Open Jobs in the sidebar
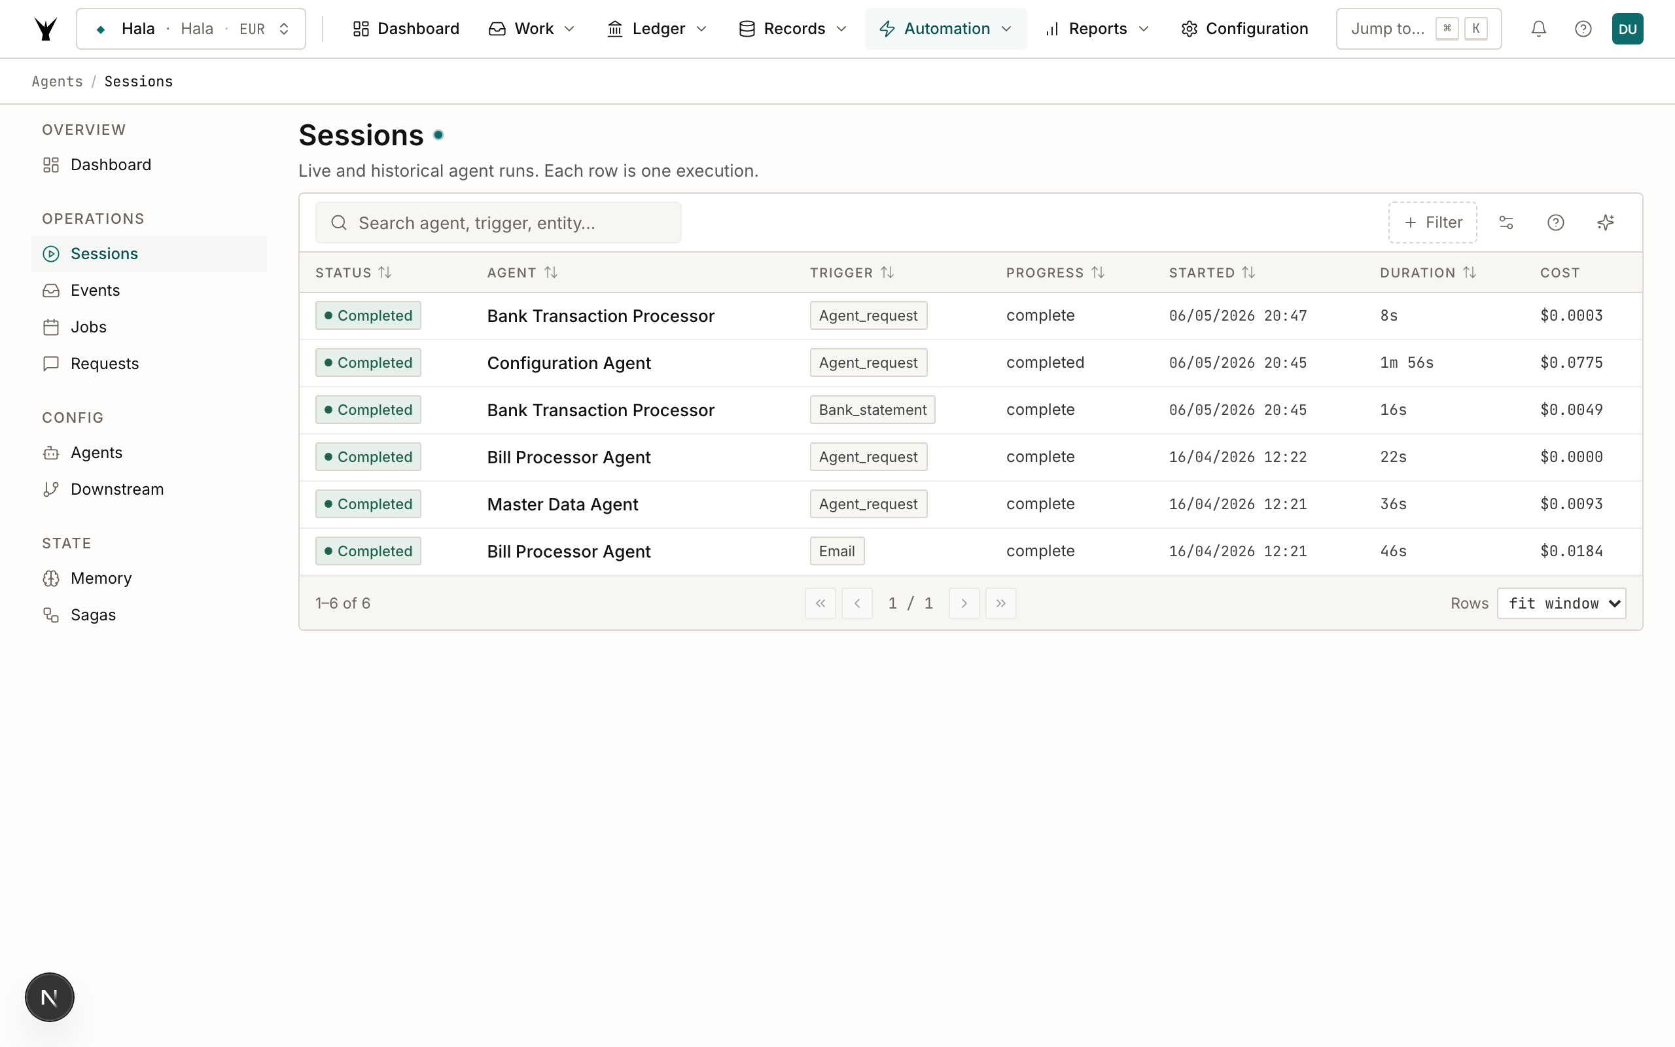This screenshot has height=1047, width=1675. (149, 327)
